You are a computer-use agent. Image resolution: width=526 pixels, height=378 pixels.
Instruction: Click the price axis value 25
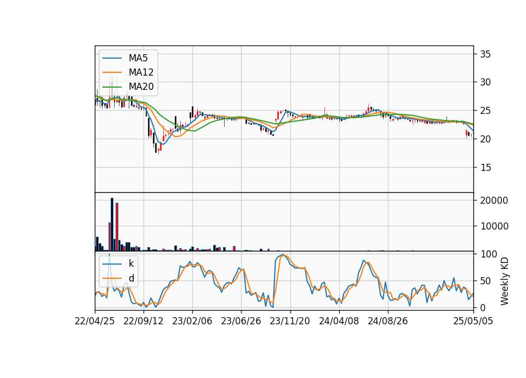(485, 111)
